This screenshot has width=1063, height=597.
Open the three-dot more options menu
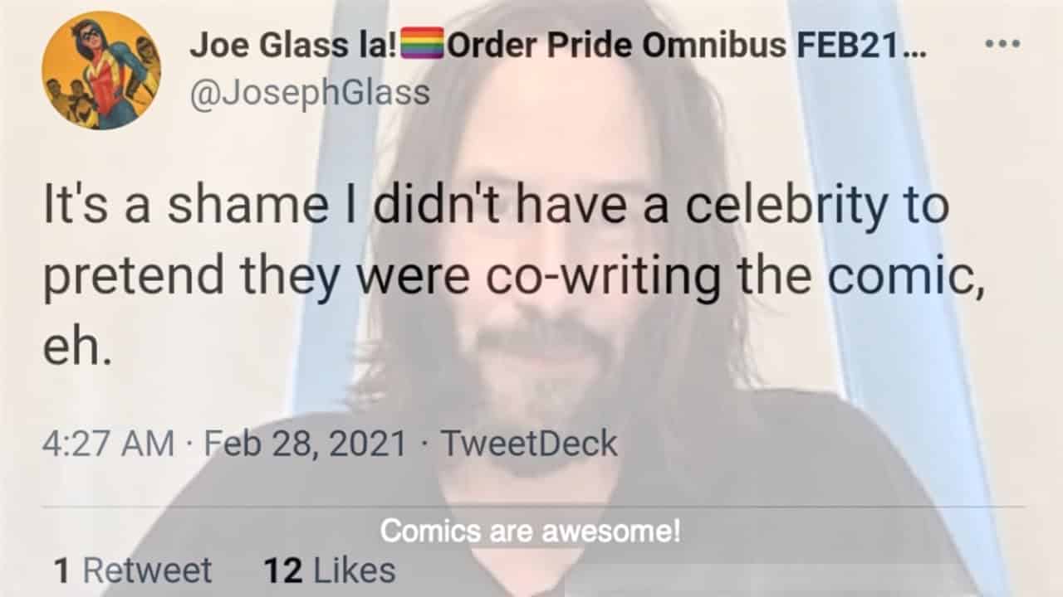tap(1001, 45)
